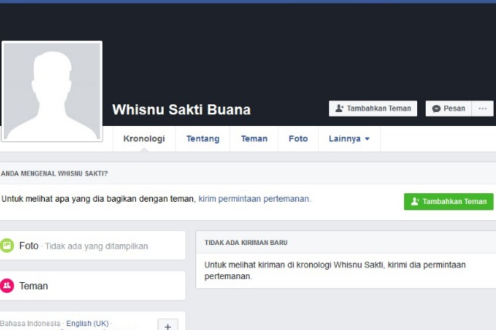Click the pink Teman section icon

[7, 286]
